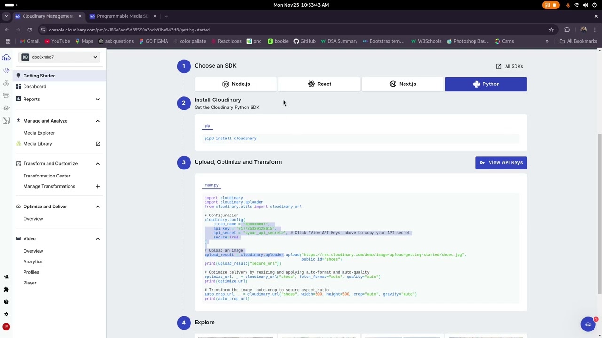Open Dashboard in the sidebar

[x=35, y=87]
